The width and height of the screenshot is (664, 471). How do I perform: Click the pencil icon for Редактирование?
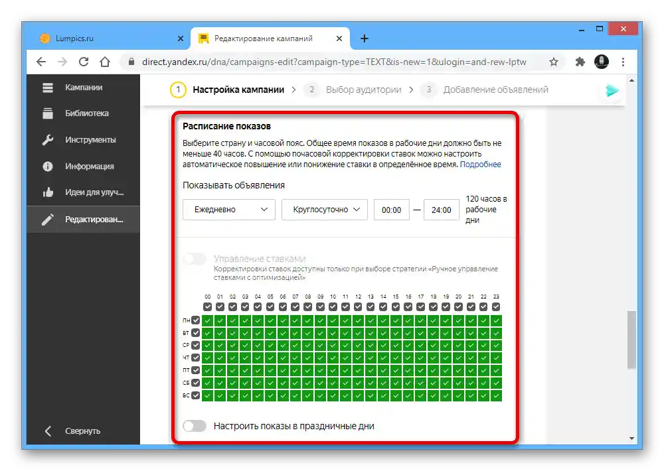48,220
